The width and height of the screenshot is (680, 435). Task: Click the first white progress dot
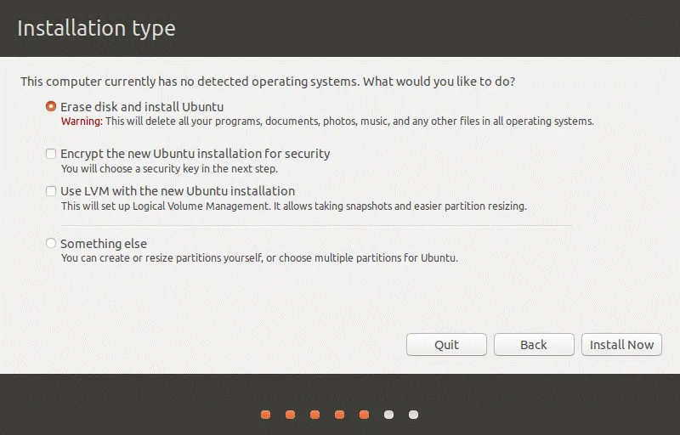click(388, 415)
